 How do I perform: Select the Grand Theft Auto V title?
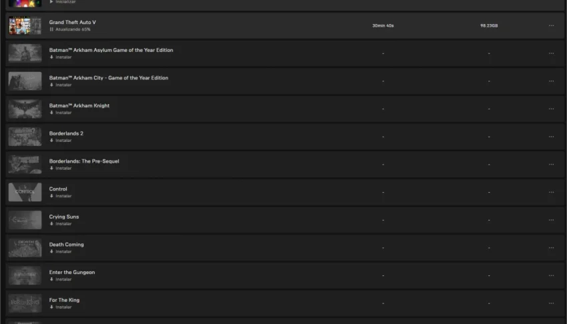[73, 23]
